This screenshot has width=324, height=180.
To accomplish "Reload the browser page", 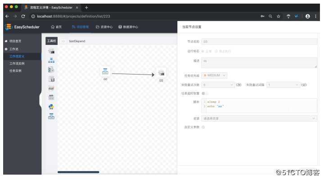I will [23, 16].
